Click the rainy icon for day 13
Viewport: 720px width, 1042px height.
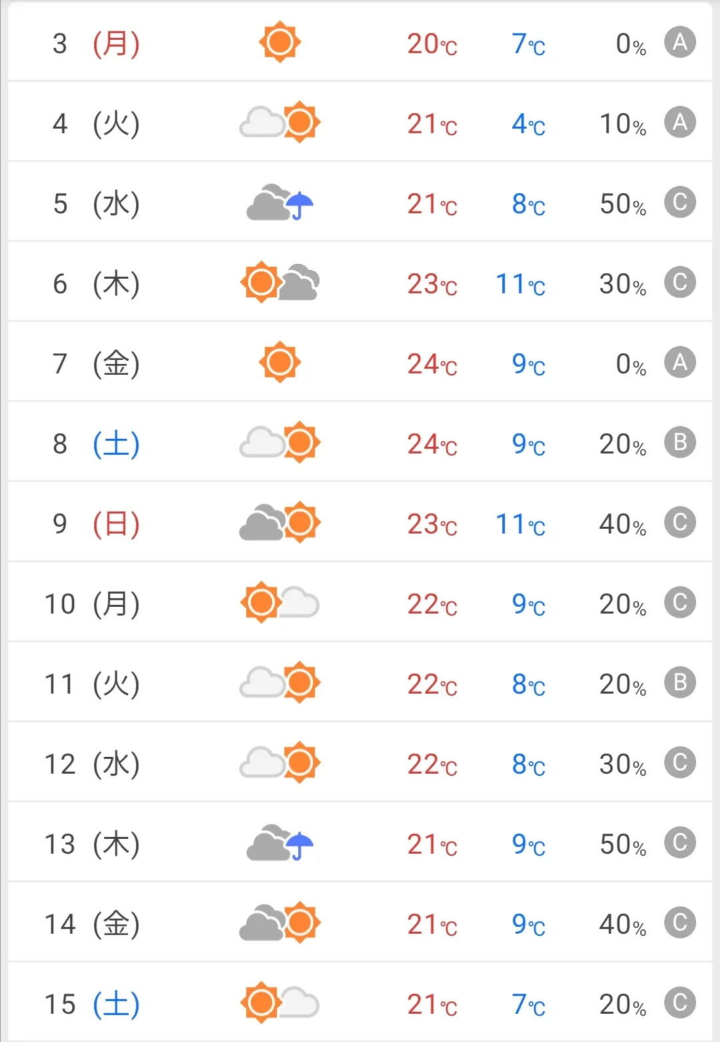click(x=280, y=843)
